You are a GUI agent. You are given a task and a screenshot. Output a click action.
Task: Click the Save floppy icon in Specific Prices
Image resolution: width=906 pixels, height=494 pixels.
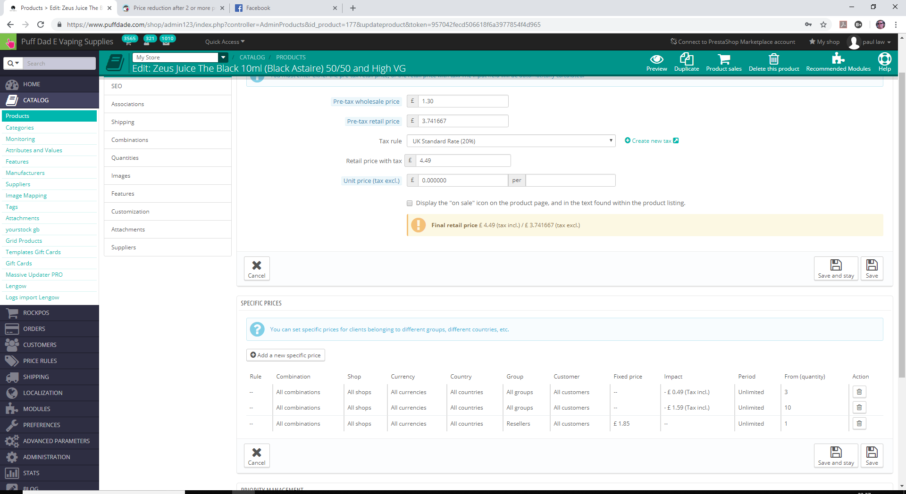coord(872,452)
